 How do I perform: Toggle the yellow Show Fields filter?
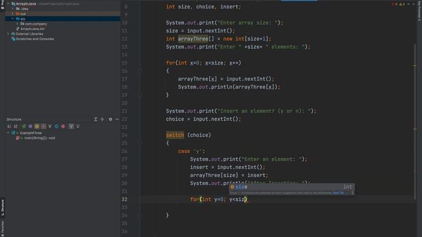click(37, 126)
